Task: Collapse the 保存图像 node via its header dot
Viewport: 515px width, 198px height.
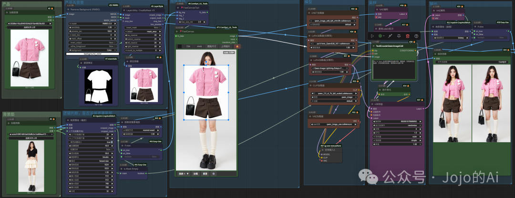Action: [x=435, y=54]
